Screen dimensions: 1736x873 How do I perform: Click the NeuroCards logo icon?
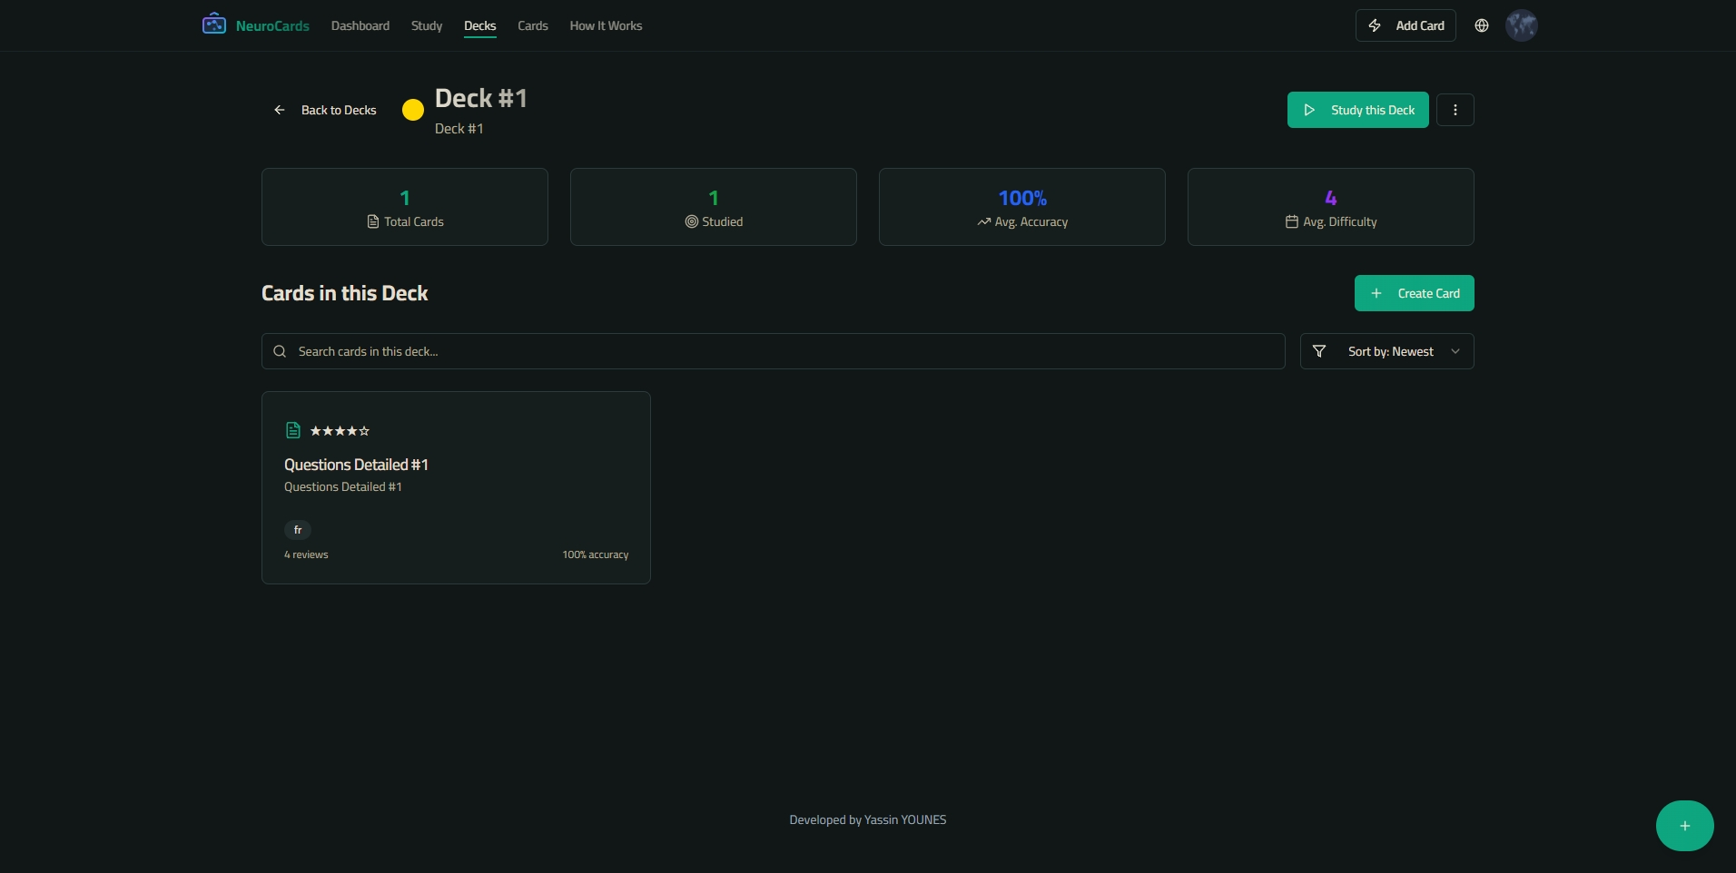point(214,25)
